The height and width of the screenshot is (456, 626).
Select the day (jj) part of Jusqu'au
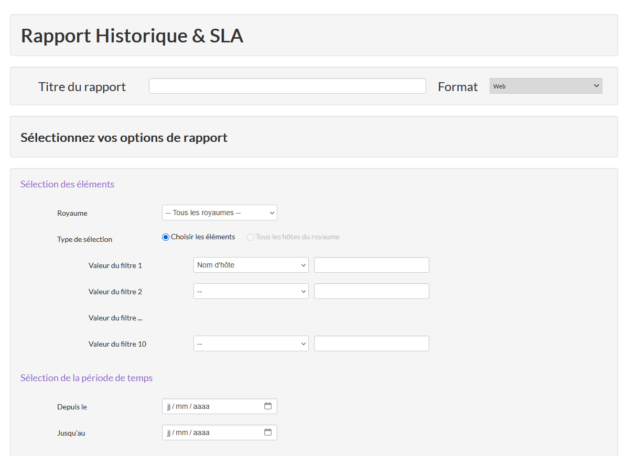[x=169, y=433]
